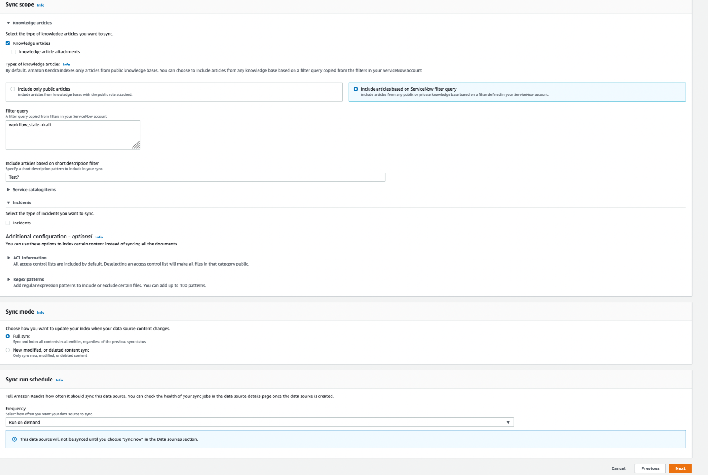Open the Frequency dropdown
The width and height of the screenshot is (708, 475).
tap(260, 422)
